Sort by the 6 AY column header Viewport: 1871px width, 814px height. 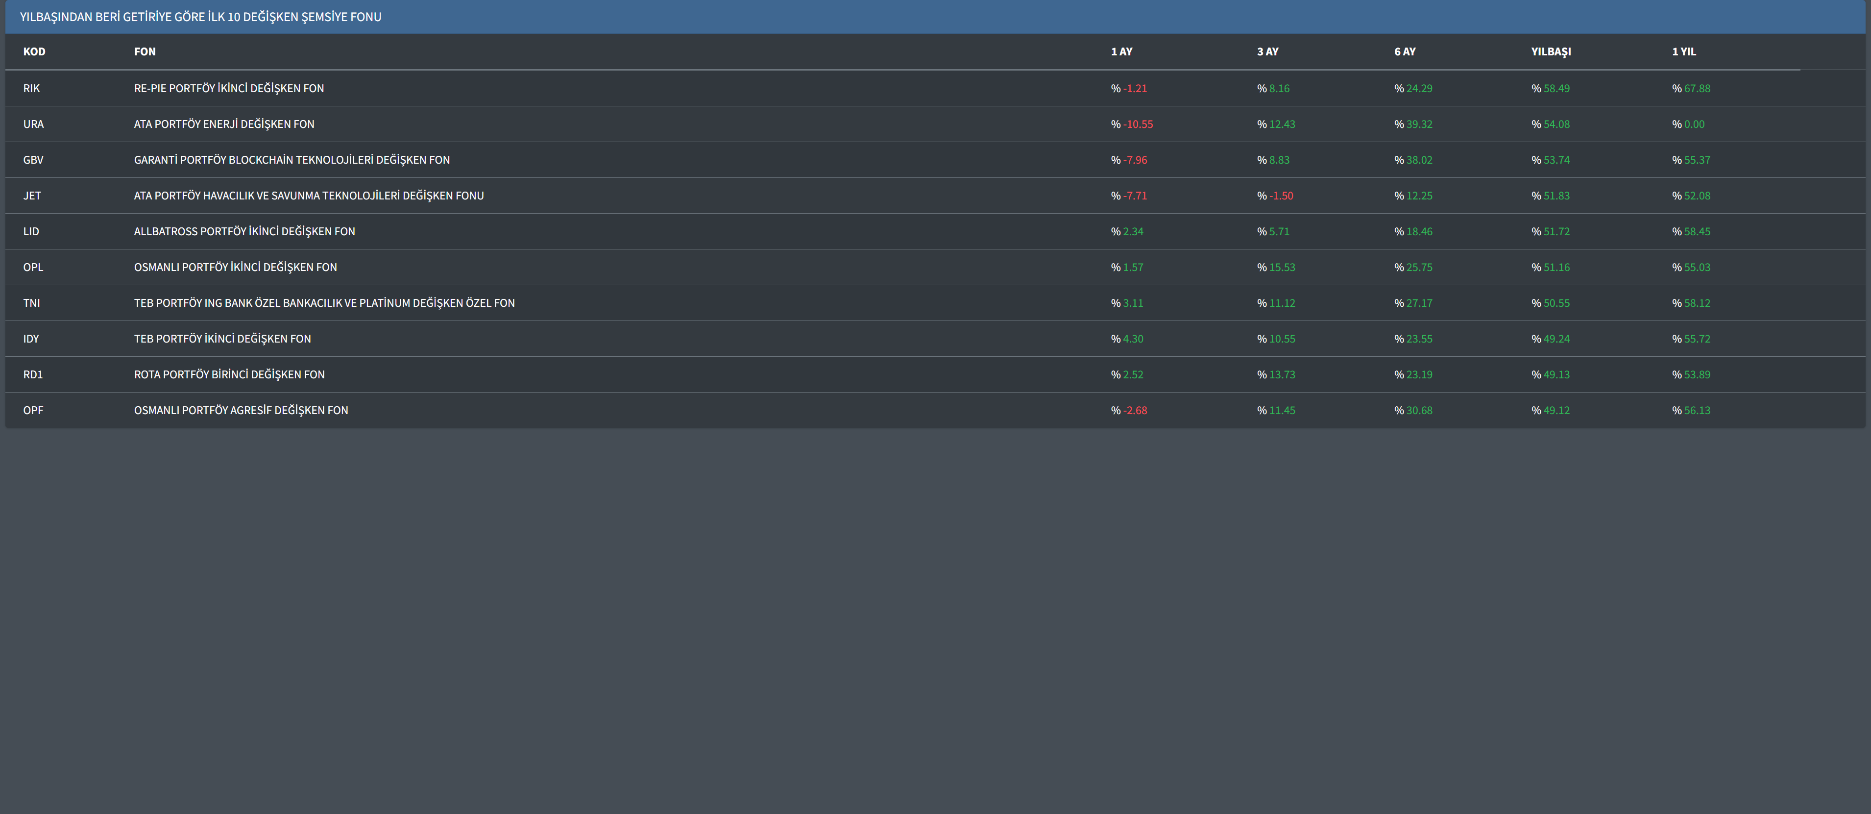click(x=1404, y=51)
